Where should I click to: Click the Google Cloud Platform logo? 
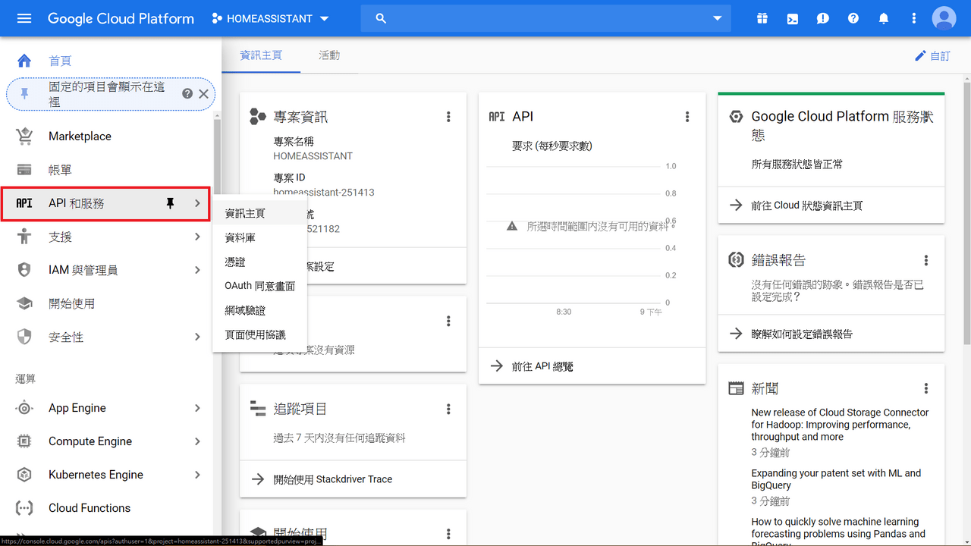point(121,18)
